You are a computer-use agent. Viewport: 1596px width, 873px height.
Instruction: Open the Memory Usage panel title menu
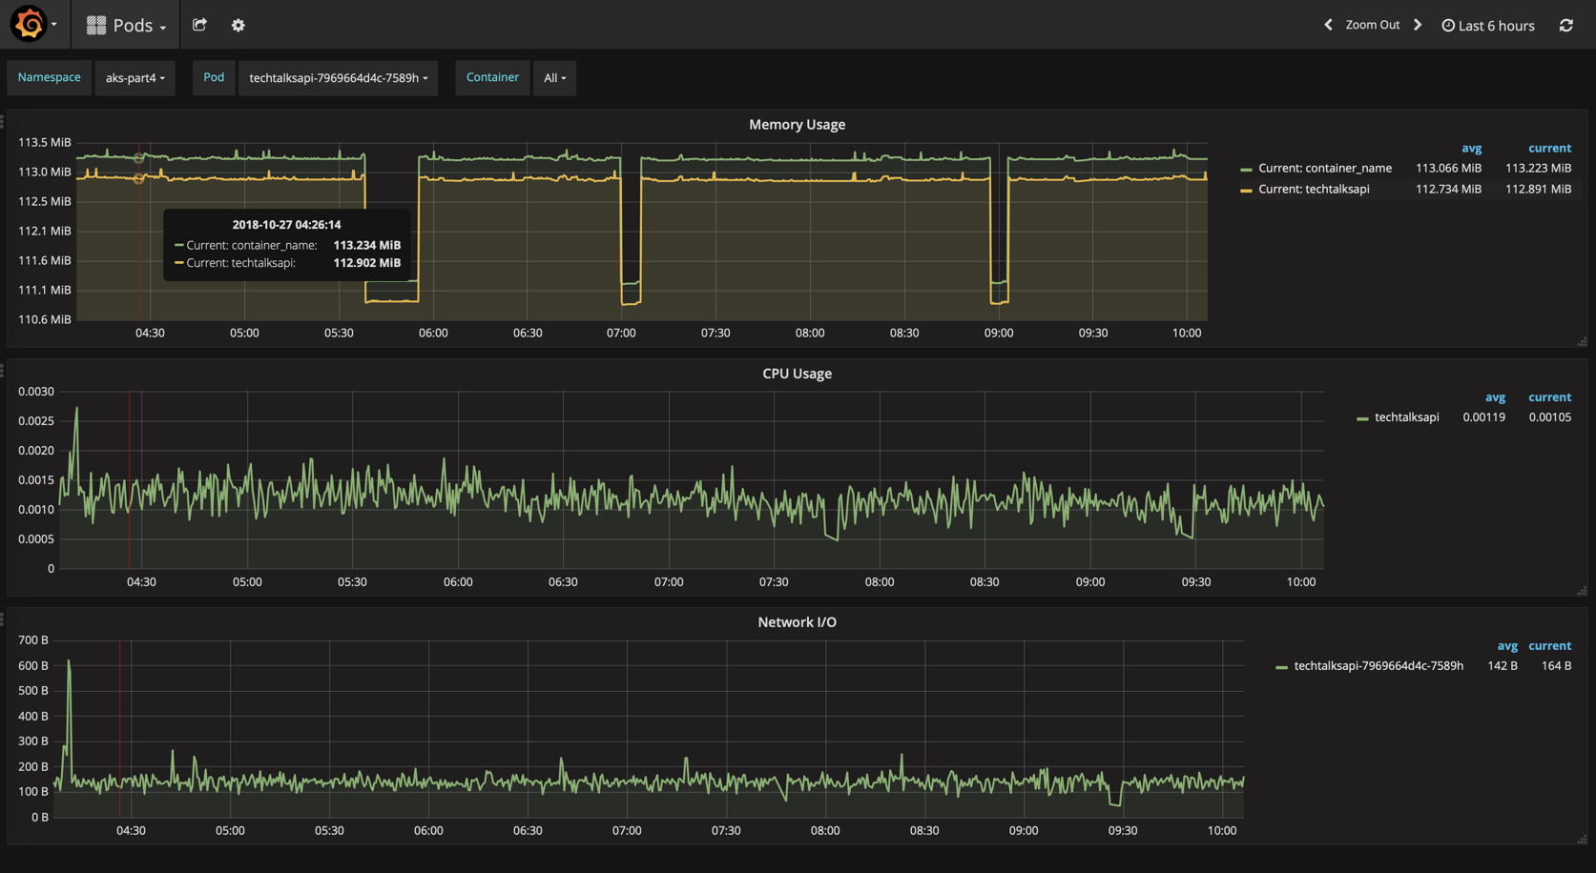797,125
